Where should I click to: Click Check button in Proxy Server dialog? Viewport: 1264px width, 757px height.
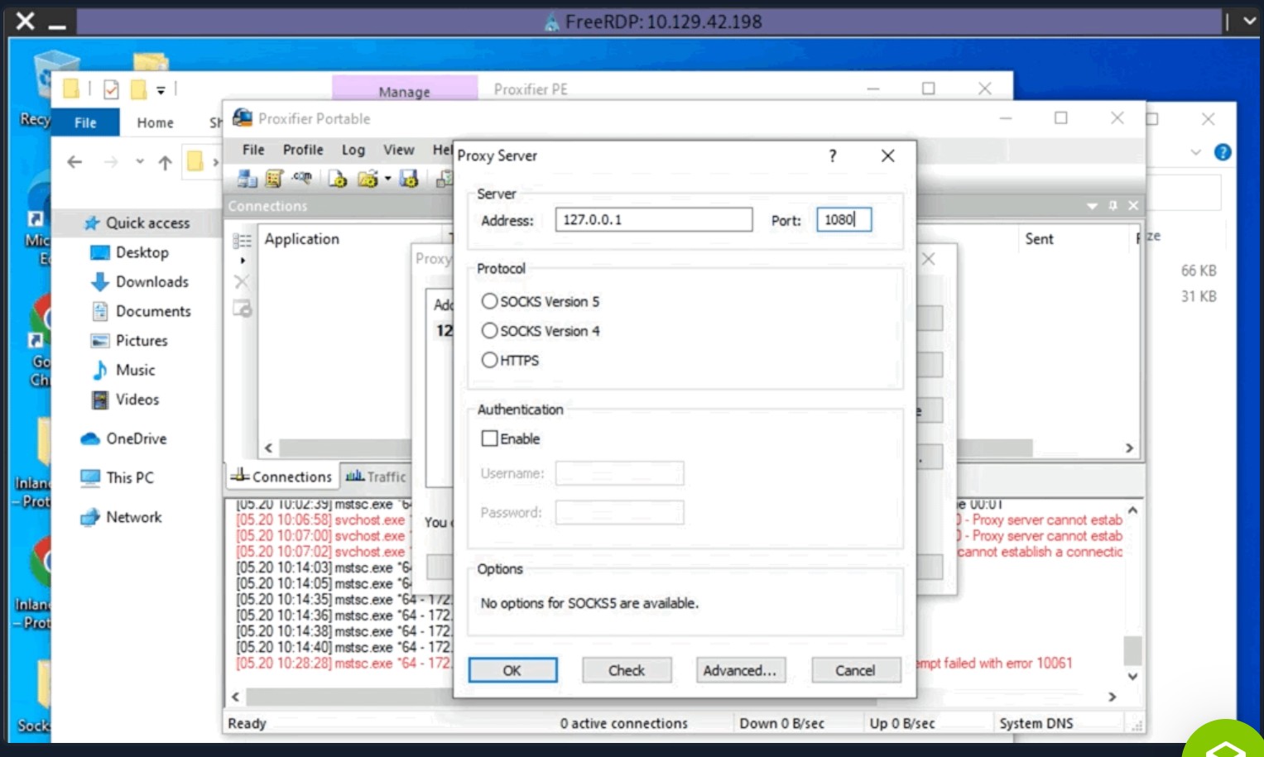(627, 670)
